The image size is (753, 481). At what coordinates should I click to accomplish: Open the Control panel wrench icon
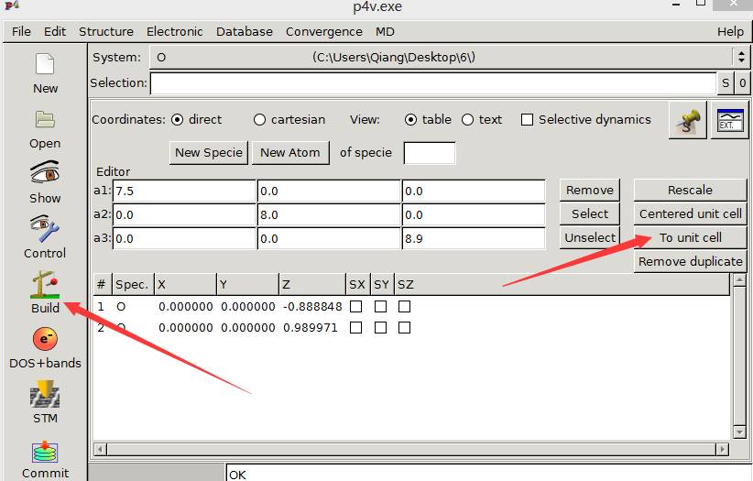tap(45, 229)
